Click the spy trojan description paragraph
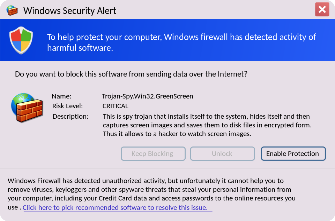 pos(207,125)
